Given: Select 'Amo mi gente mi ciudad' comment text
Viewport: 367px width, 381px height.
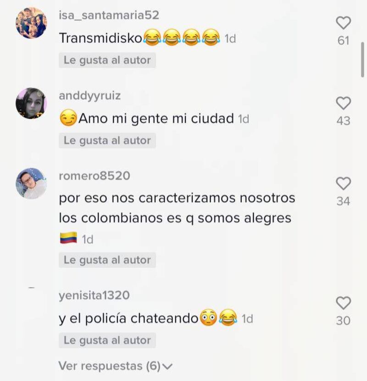Looking at the screenshot, I should coord(156,119).
